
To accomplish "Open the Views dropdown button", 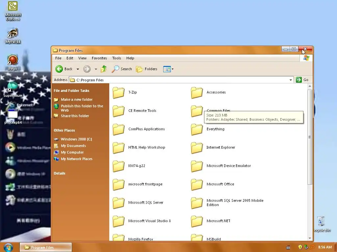I will (168, 69).
